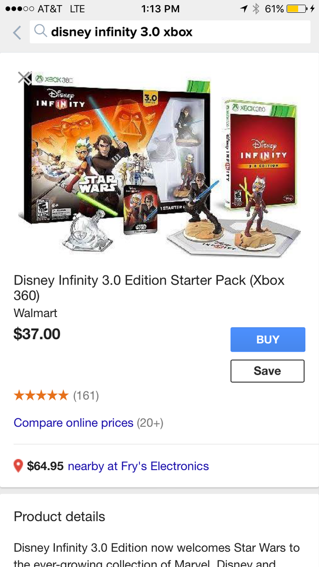Viewport: 319px width, 567px height.
Task: Tap the Product details heading
Action: click(x=60, y=516)
